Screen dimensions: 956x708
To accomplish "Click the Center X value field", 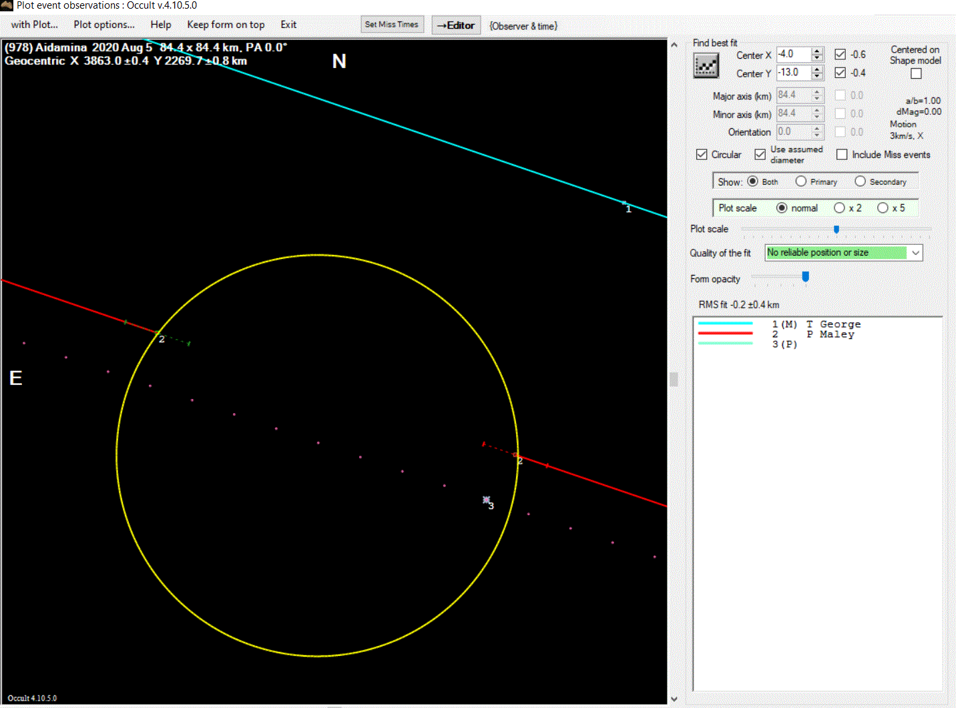I will tap(794, 55).
